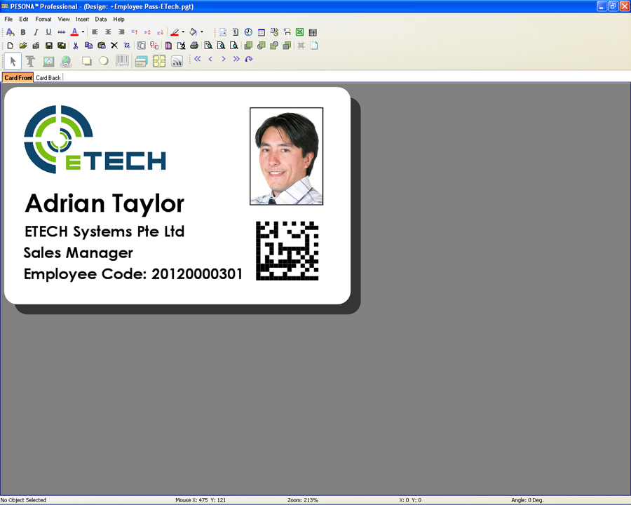Image resolution: width=631 pixels, height=505 pixels.
Task: Click the smart chip encoding icon
Action: coord(159,62)
